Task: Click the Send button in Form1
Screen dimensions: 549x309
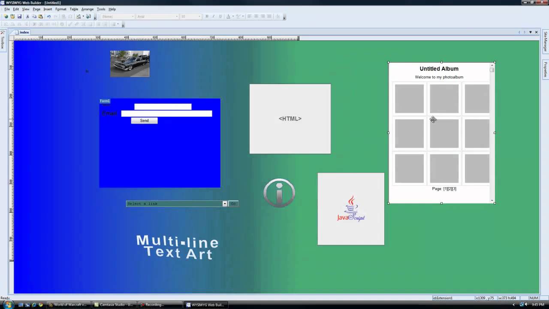Action: [144, 121]
